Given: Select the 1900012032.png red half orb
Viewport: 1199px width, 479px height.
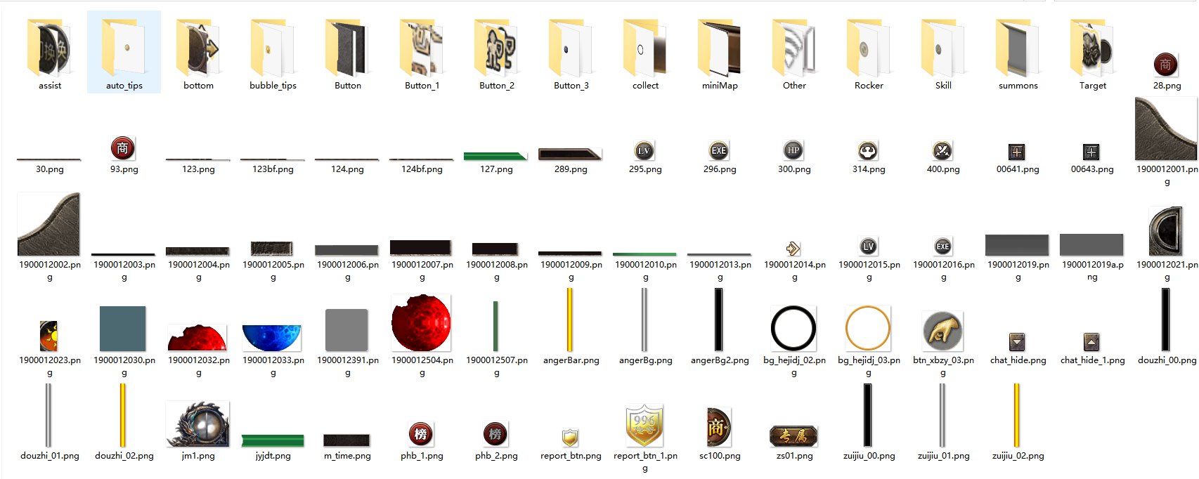Looking at the screenshot, I should tap(197, 338).
